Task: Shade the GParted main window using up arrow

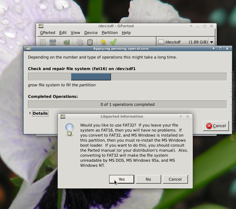Action: [191, 26]
